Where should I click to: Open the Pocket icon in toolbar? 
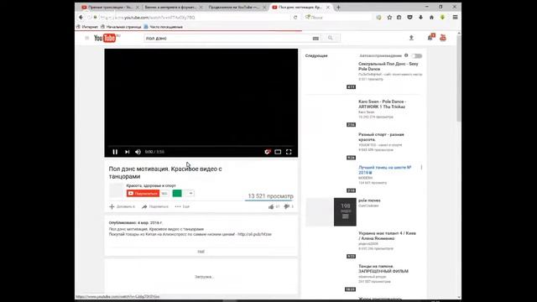(409, 18)
